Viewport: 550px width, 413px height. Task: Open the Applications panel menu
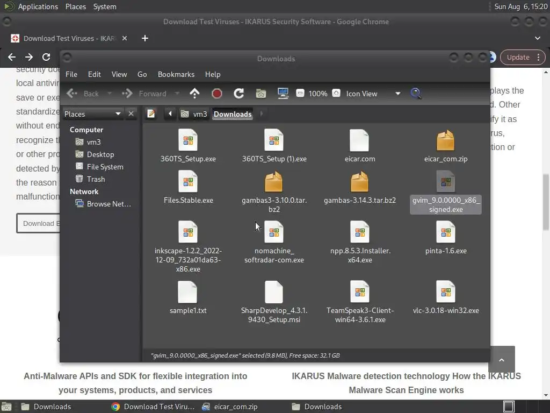click(x=38, y=6)
